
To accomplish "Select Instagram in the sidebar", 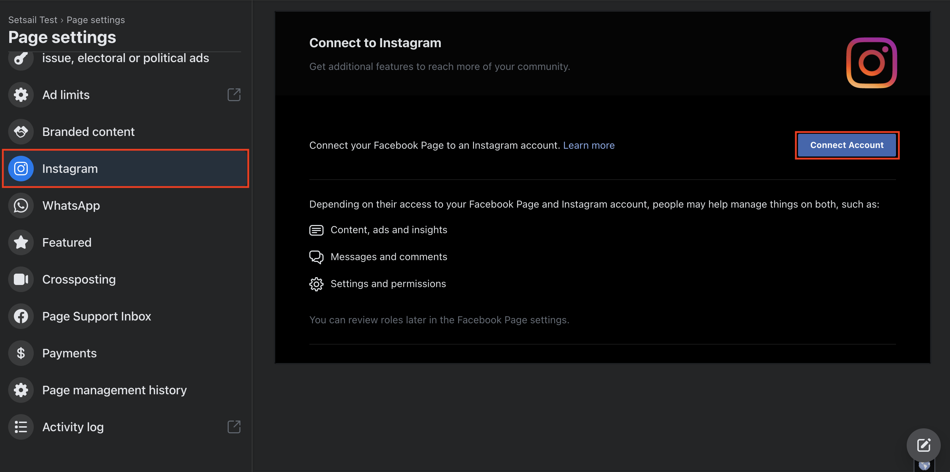I will [x=125, y=168].
